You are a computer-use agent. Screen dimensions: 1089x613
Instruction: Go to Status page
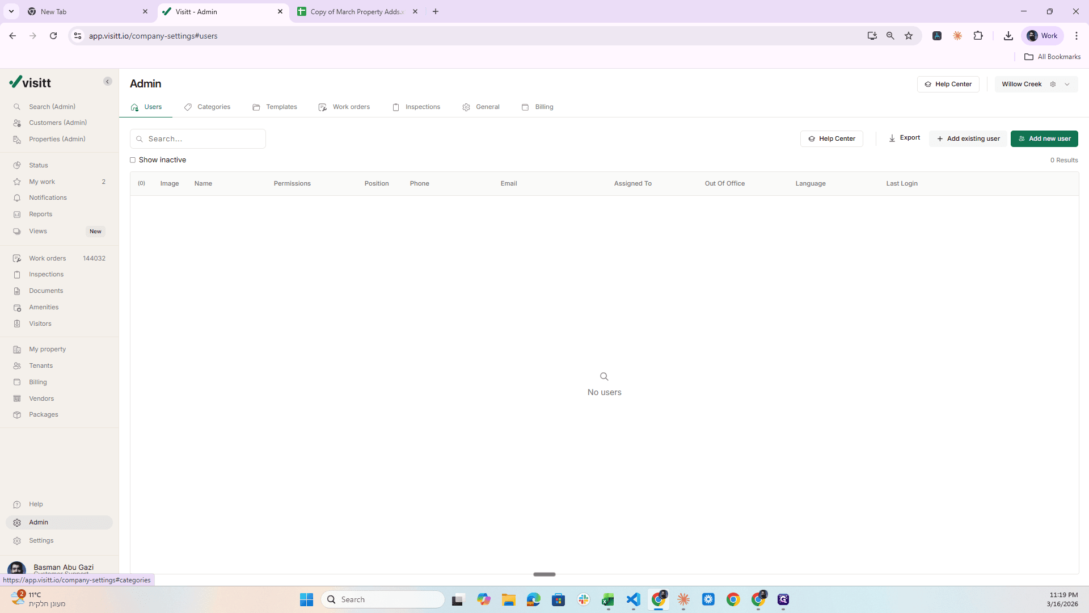(39, 165)
